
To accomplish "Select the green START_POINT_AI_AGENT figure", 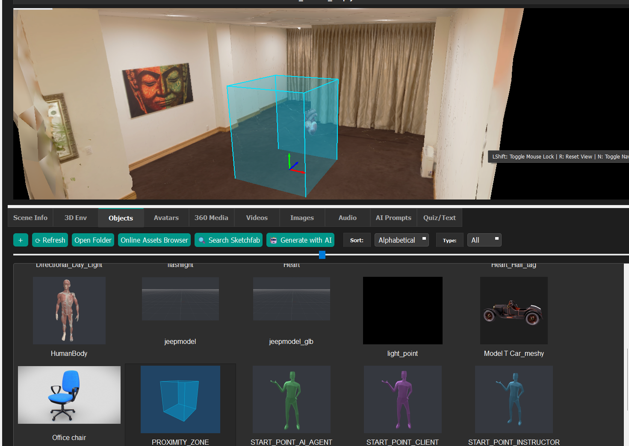I will [x=292, y=399].
